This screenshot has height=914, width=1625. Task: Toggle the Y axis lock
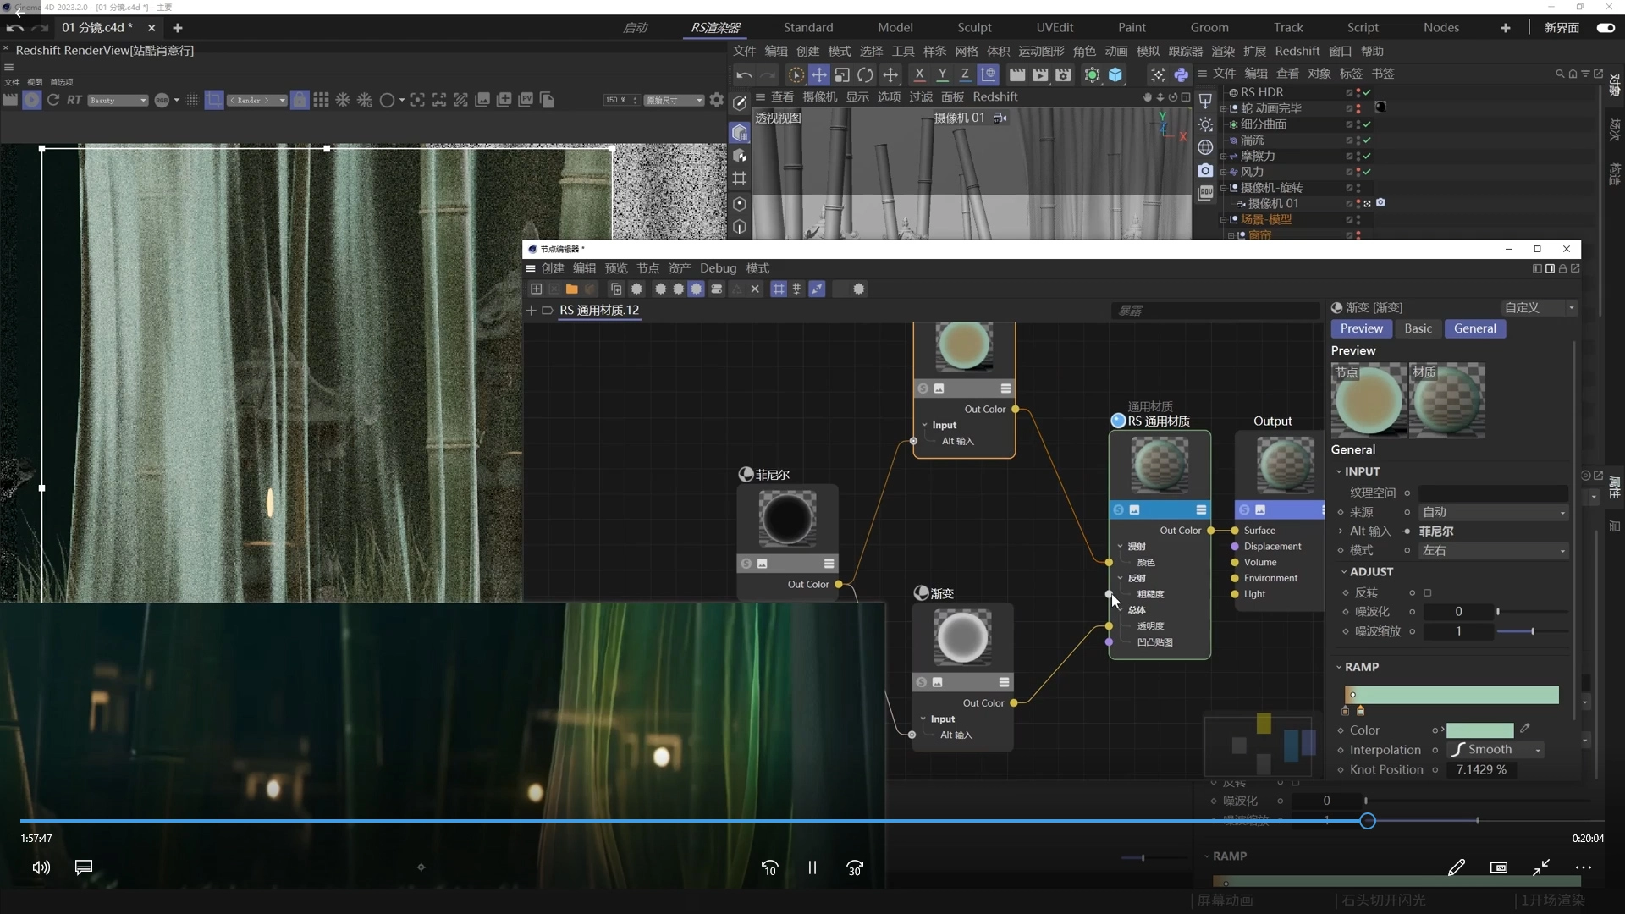click(942, 75)
